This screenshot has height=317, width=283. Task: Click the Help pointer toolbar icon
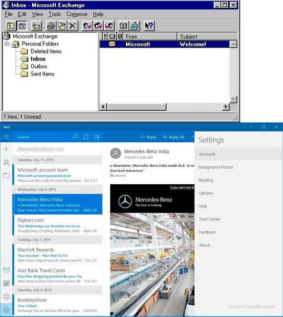[149, 26]
